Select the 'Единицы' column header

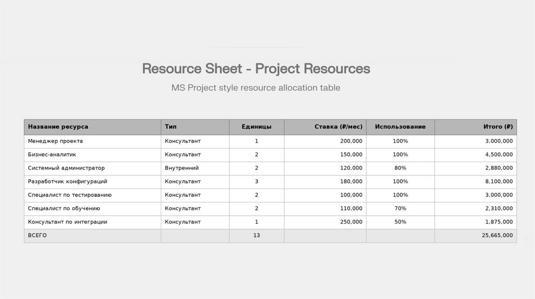257,127
